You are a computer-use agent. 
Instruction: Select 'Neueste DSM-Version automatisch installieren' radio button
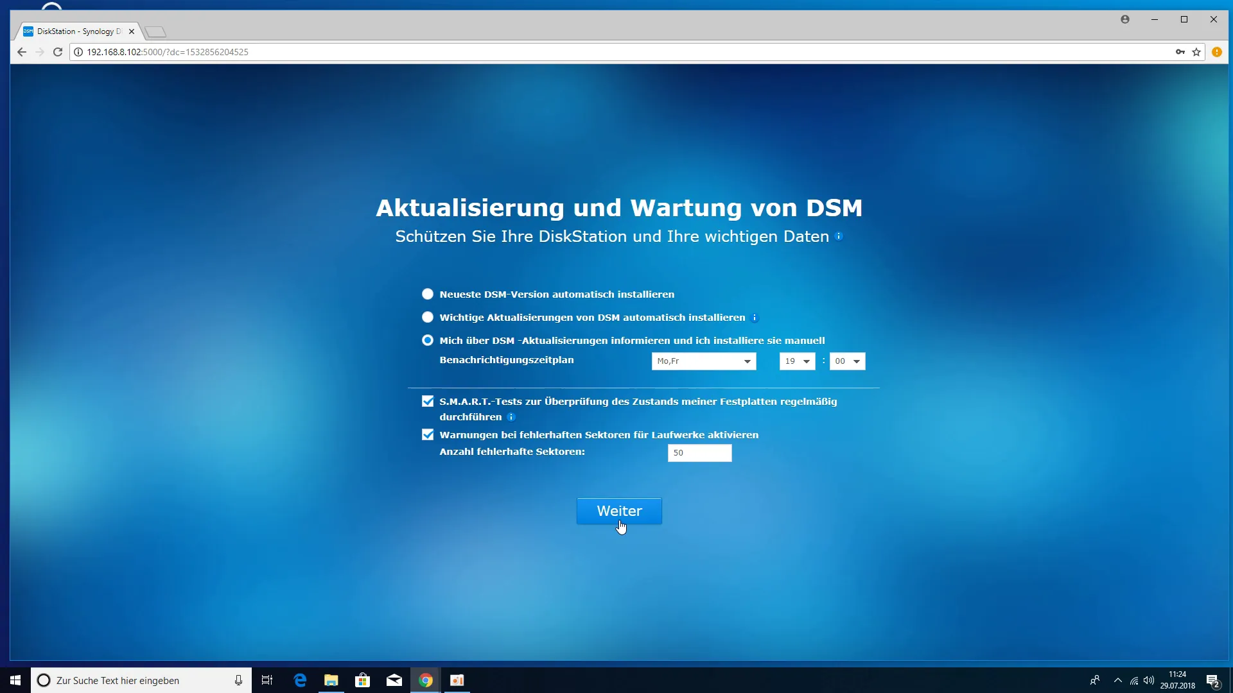428,295
